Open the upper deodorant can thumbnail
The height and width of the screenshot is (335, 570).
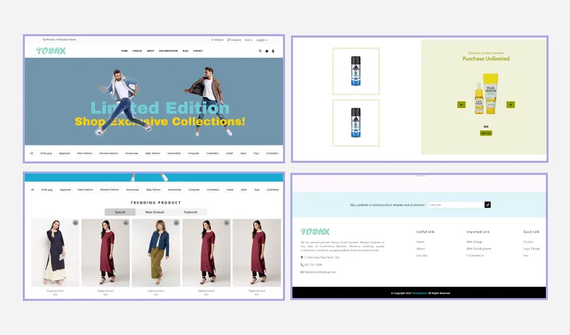point(356,71)
